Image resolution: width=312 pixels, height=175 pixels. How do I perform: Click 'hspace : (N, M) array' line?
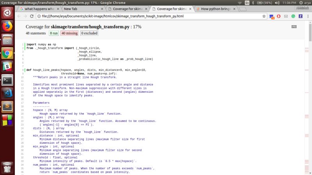point(50,110)
